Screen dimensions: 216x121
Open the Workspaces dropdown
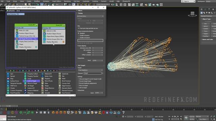(x=211, y=1)
